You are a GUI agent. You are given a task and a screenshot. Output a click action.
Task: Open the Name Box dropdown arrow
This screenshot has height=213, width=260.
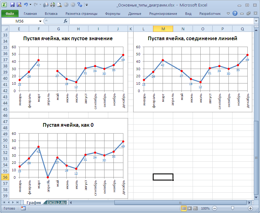pyautogui.click(x=40, y=21)
